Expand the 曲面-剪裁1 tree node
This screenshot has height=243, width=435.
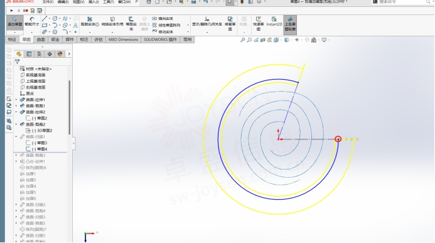pyautogui.click(x=16, y=105)
